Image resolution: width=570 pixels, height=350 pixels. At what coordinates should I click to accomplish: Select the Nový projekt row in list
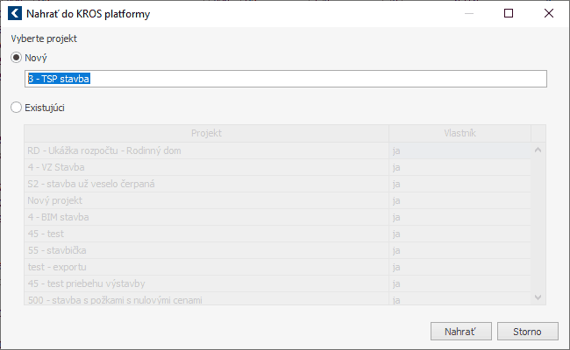(278, 200)
